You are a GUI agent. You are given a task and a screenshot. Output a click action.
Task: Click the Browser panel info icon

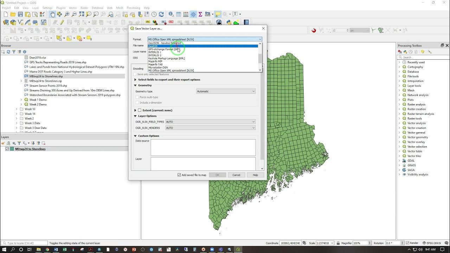coord(25,52)
